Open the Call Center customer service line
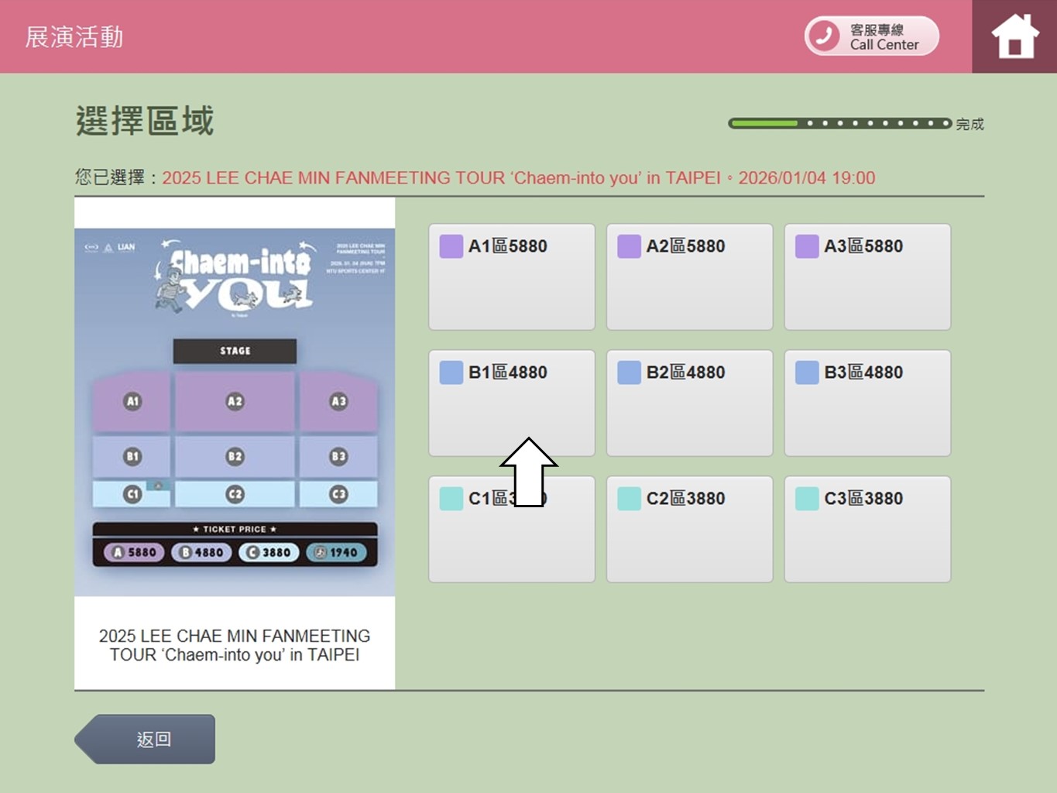Image resolution: width=1057 pixels, height=793 pixels. tap(871, 36)
